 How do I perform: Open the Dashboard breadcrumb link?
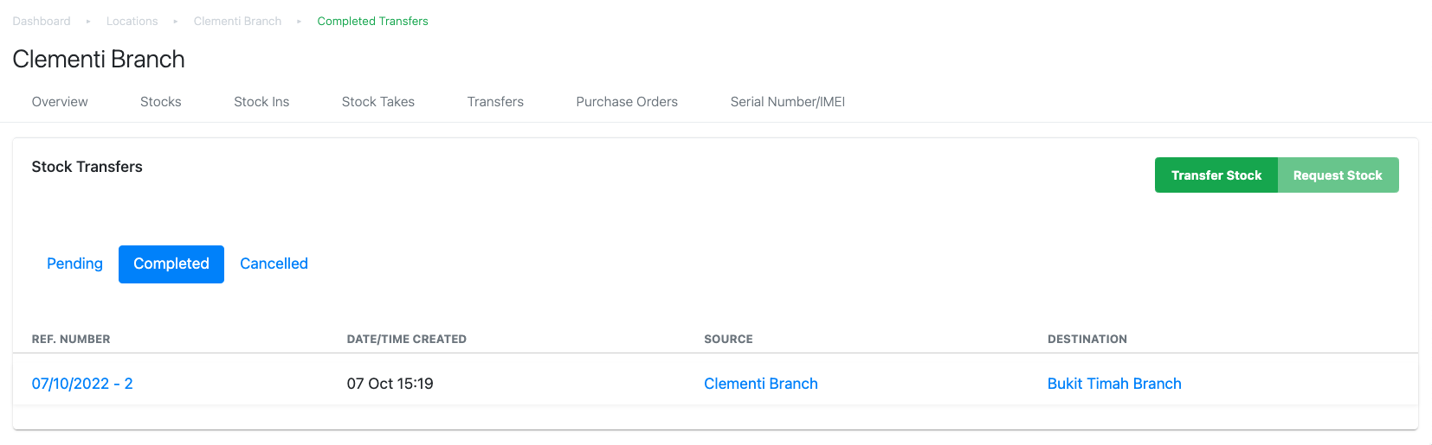tap(42, 21)
